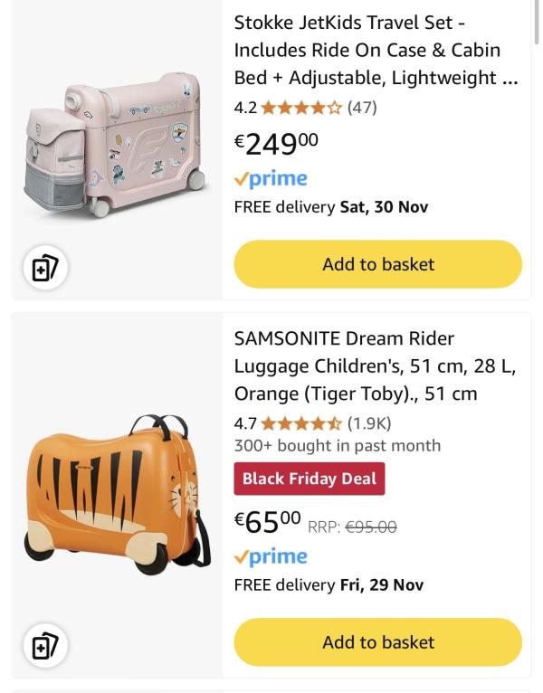
Task: Open the 47 reviews count link
Action: tap(362, 108)
